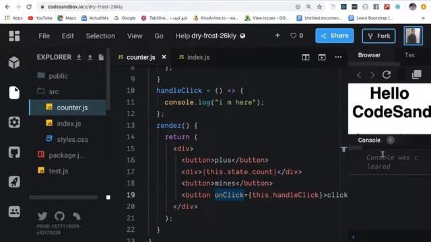Open the editor more options ellipsis
Screen dimensions: 431x242
[x=338, y=57]
